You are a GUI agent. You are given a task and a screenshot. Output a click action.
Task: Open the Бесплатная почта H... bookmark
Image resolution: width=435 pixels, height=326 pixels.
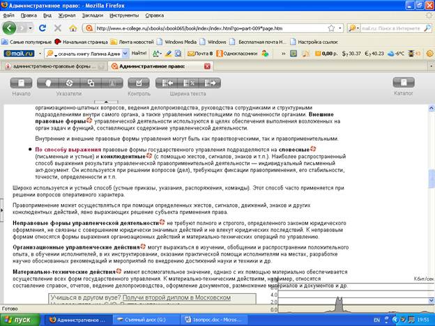258,42
